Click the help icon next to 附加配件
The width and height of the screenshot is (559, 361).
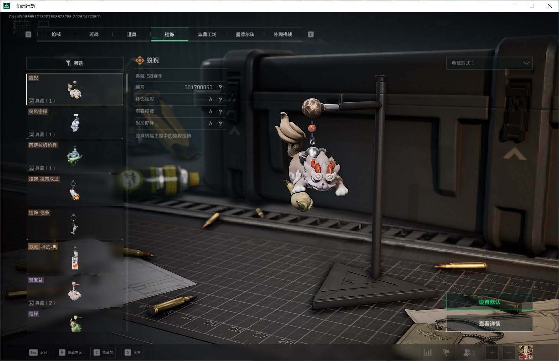coord(220,124)
